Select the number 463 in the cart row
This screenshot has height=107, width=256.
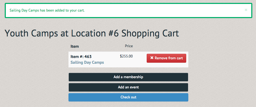click(x=88, y=57)
